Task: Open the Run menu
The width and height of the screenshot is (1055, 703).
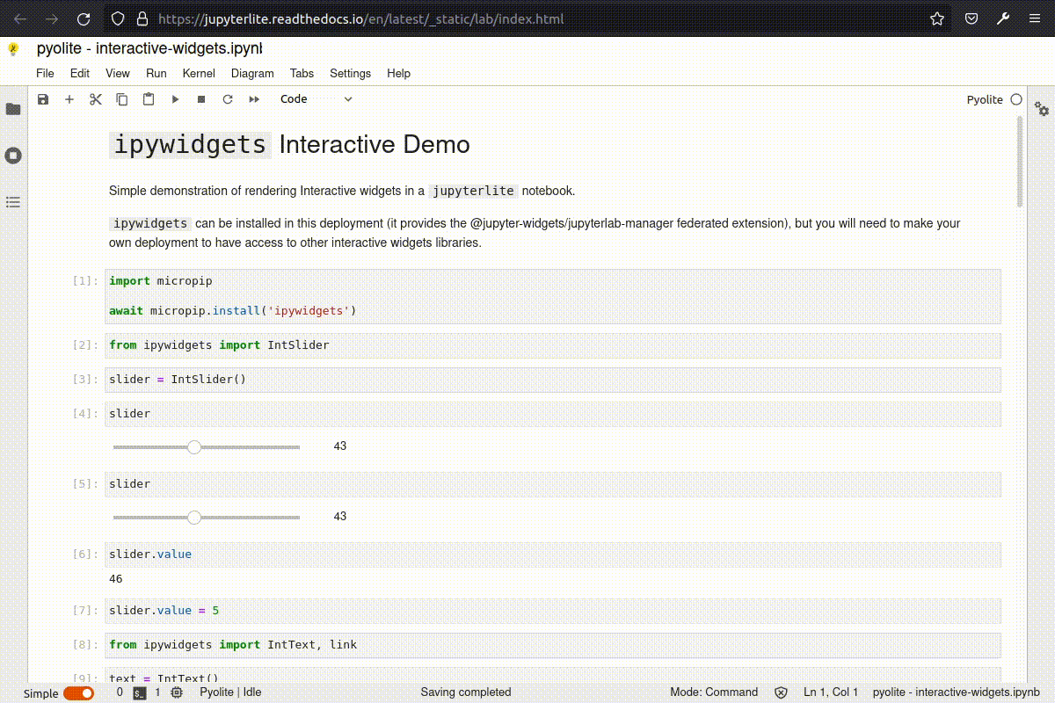Action: click(x=156, y=73)
